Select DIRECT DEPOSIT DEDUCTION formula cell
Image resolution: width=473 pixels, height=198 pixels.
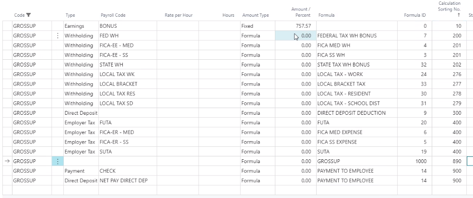[356, 113]
